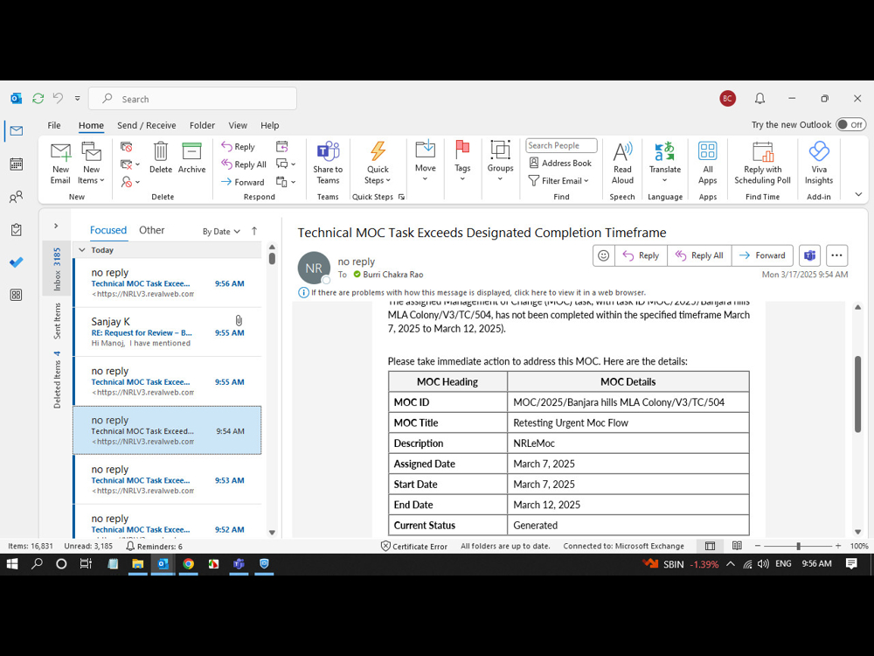Switch to Other inbox tab
Image resolution: width=874 pixels, height=656 pixels.
[151, 230]
